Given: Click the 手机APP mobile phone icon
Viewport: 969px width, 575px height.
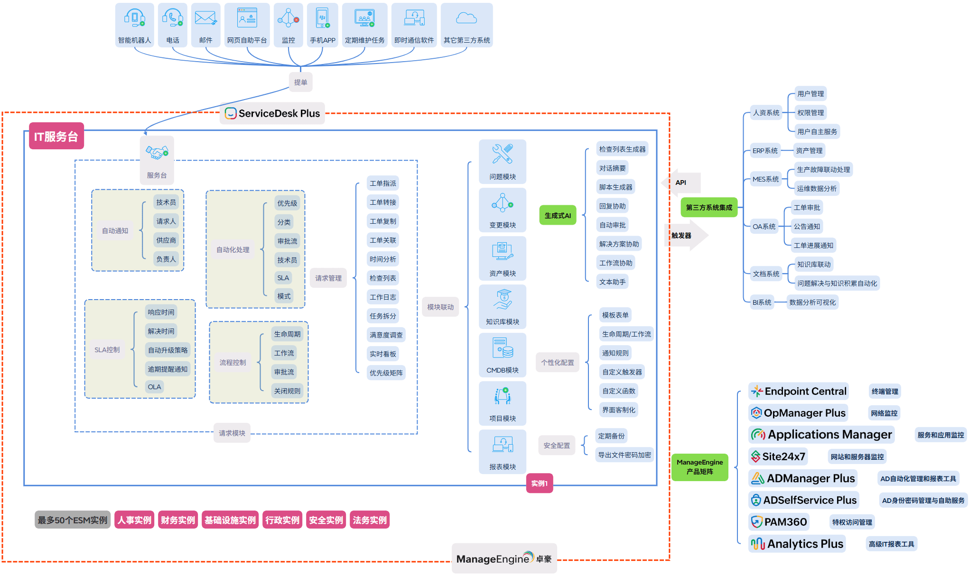Looking at the screenshot, I should click(322, 18).
